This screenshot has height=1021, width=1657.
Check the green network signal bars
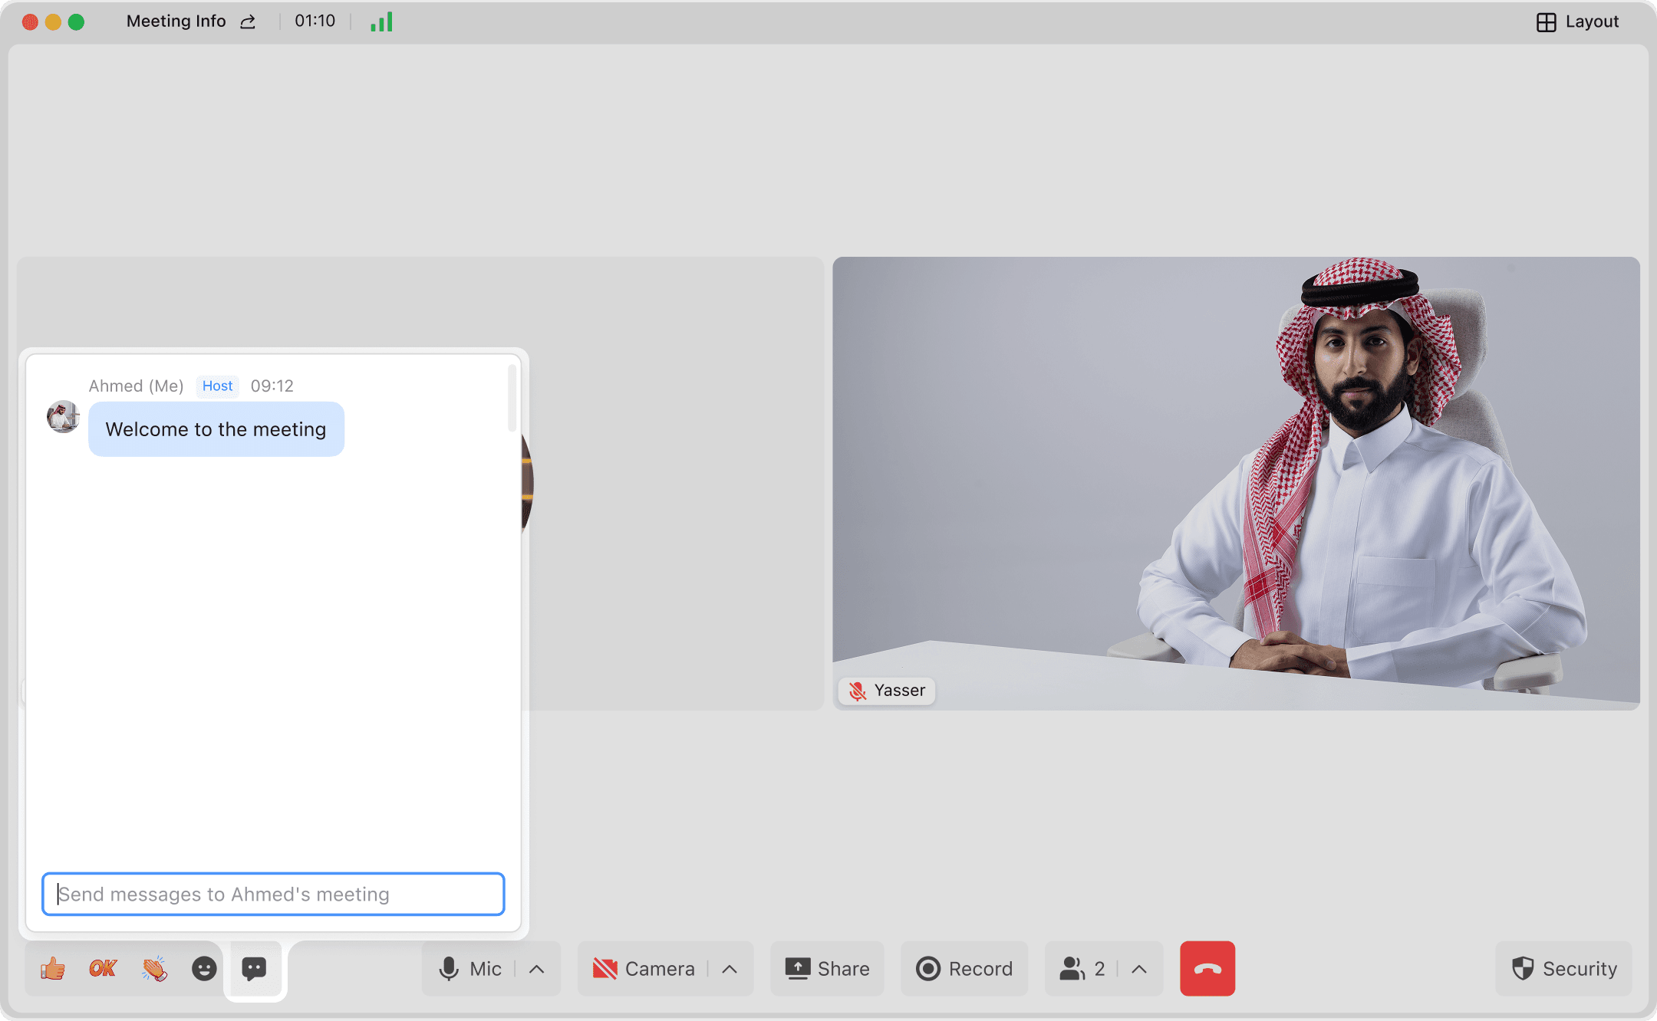pyautogui.click(x=381, y=21)
